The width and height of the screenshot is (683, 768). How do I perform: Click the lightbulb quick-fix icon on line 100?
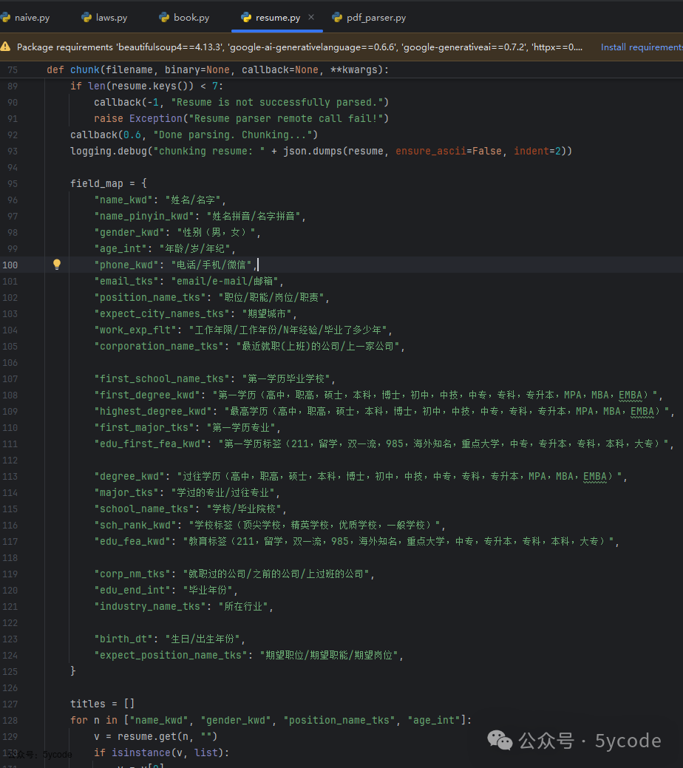point(57,265)
